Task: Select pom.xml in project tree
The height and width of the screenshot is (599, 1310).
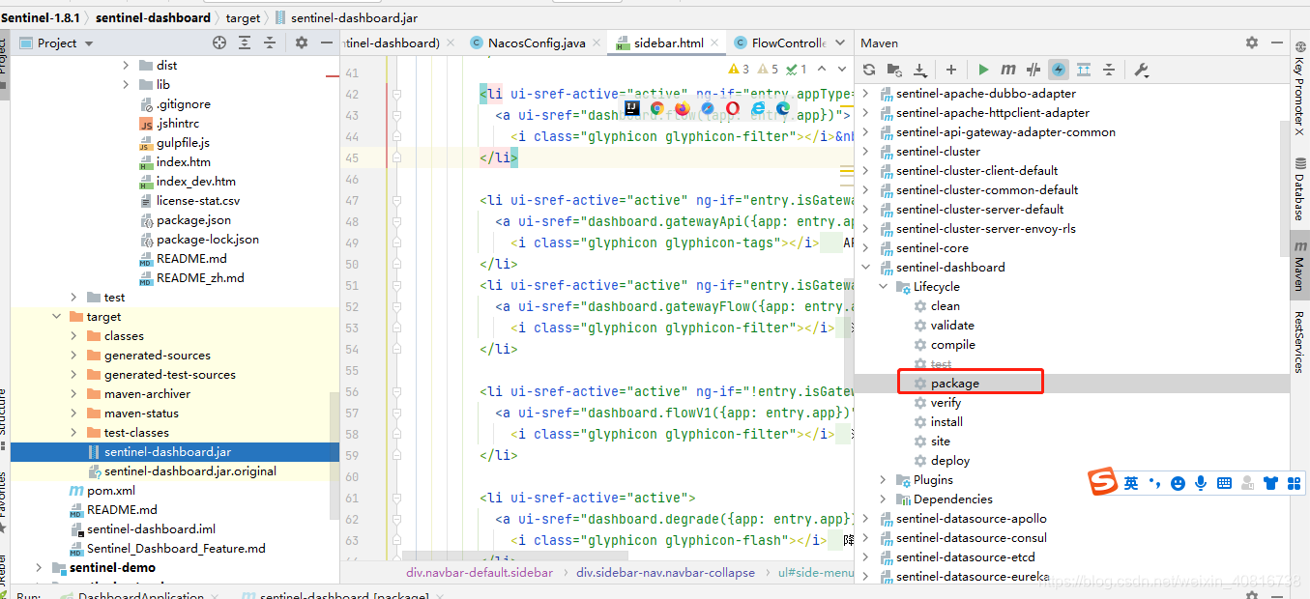Action: (x=111, y=490)
